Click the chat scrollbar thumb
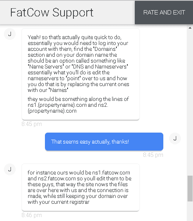Image resolution: width=193 pixels, height=221 pixels. pyautogui.click(x=190, y=189)
